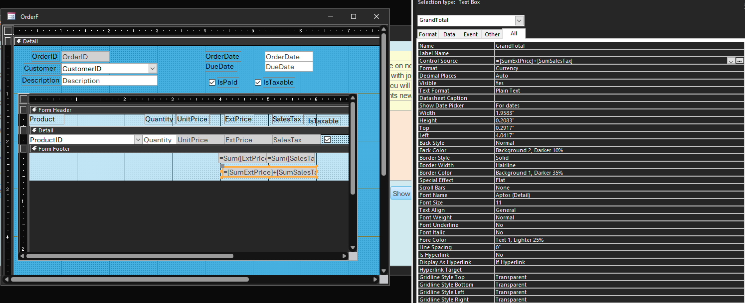
Task: Click the main form's vertical scrollbar down arrow
Action: 383,271
